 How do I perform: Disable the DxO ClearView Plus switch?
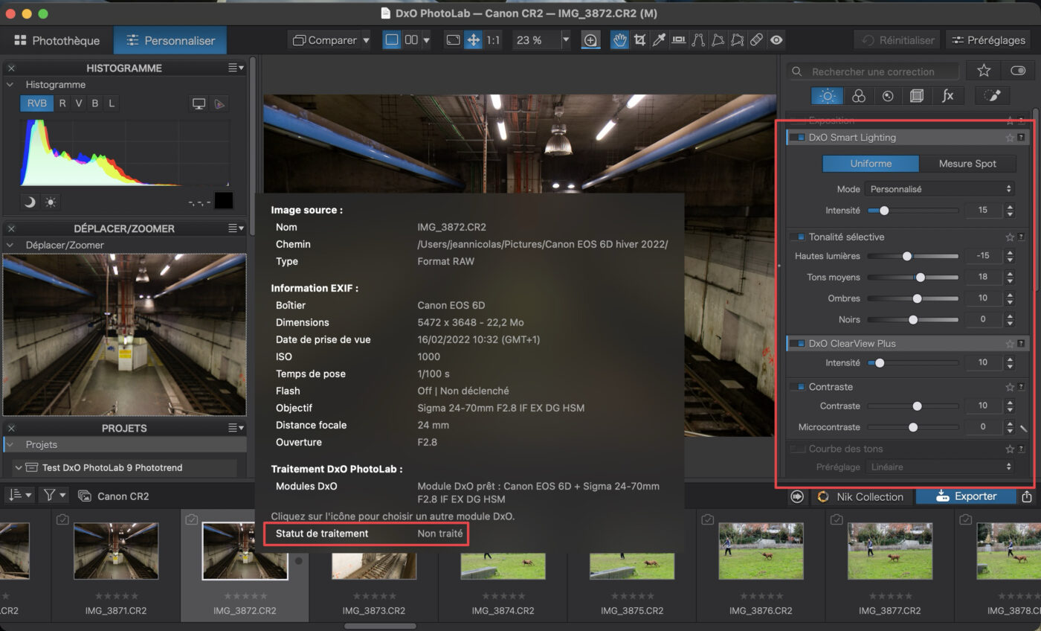pos(797,344)
